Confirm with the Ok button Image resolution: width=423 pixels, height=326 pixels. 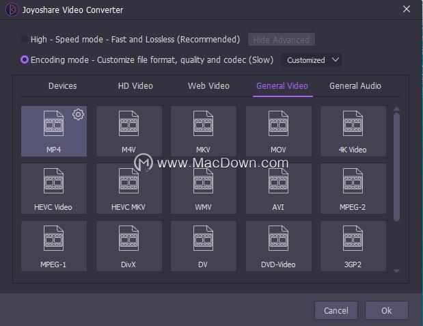387,310
